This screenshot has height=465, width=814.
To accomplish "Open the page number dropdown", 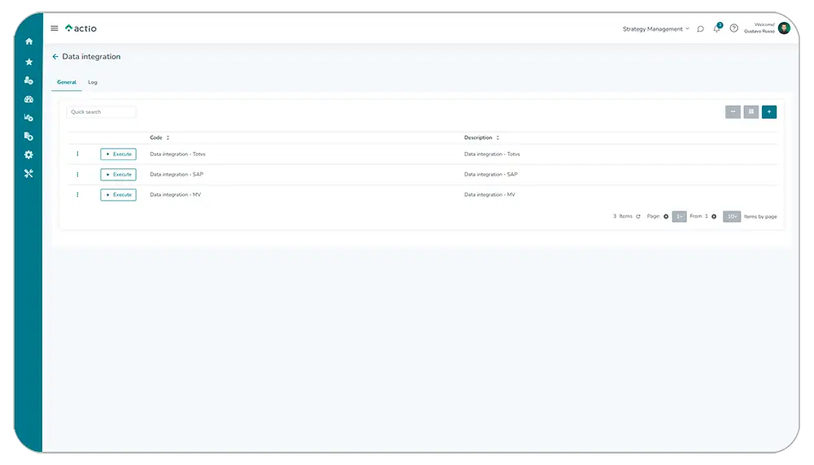I will point(679,216).
